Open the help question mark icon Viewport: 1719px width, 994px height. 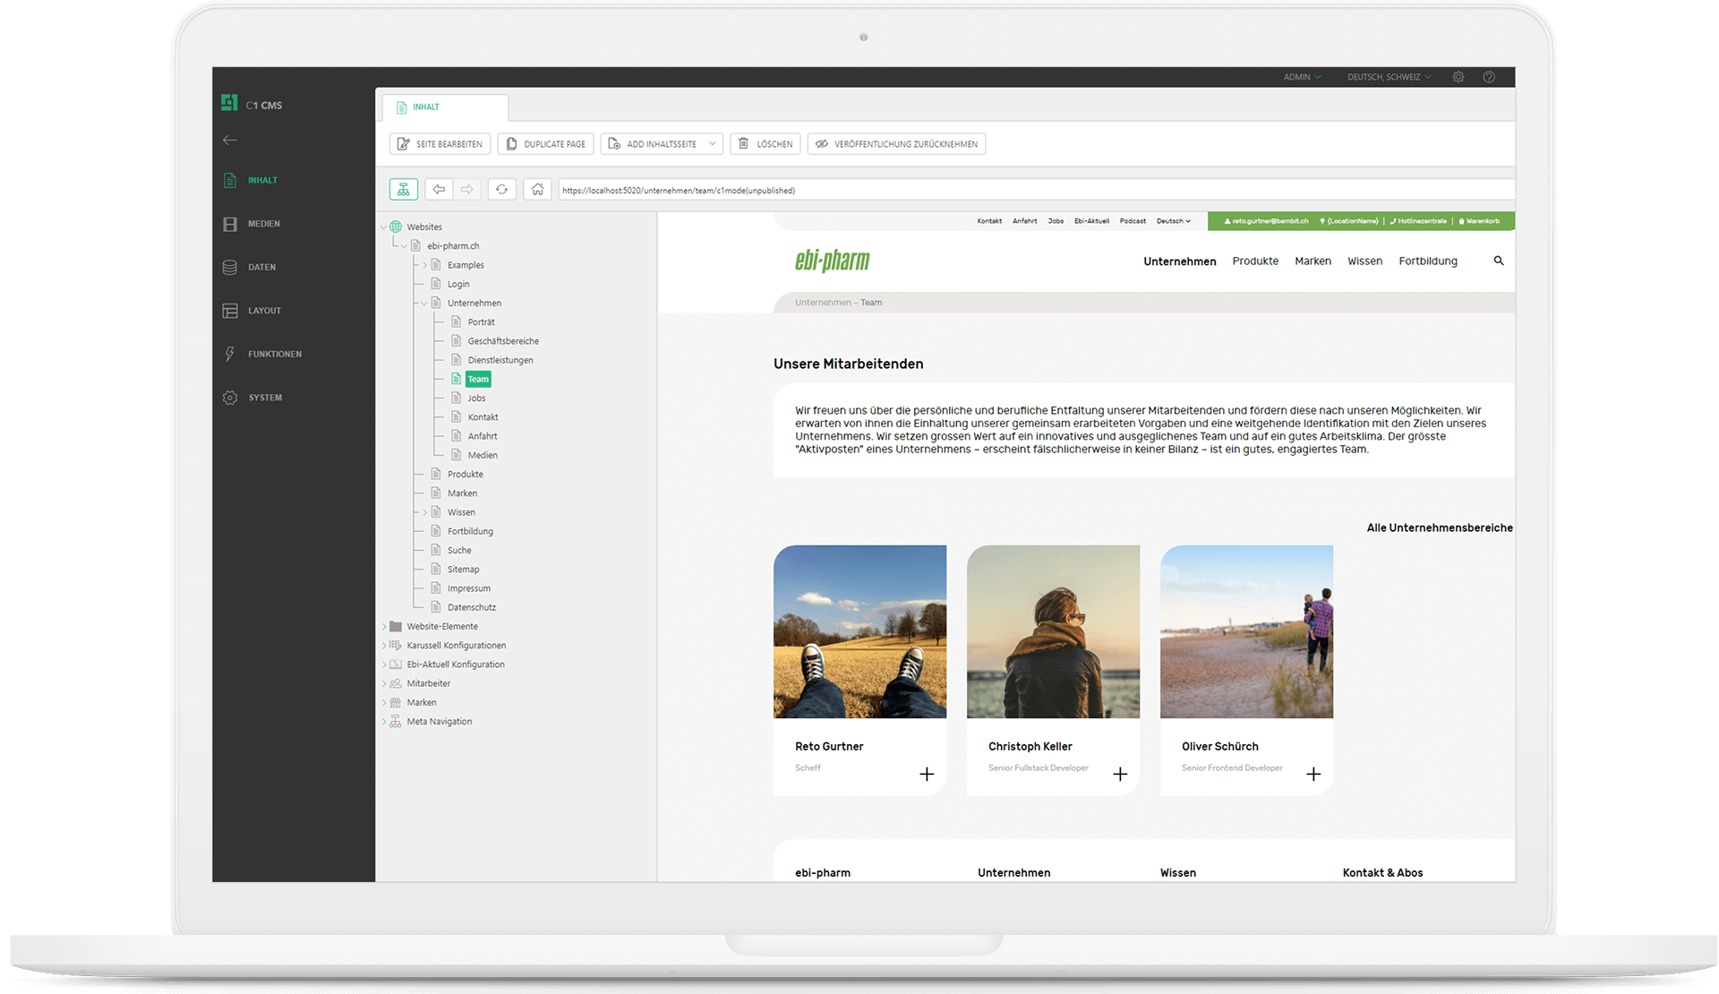point(1489,77)
